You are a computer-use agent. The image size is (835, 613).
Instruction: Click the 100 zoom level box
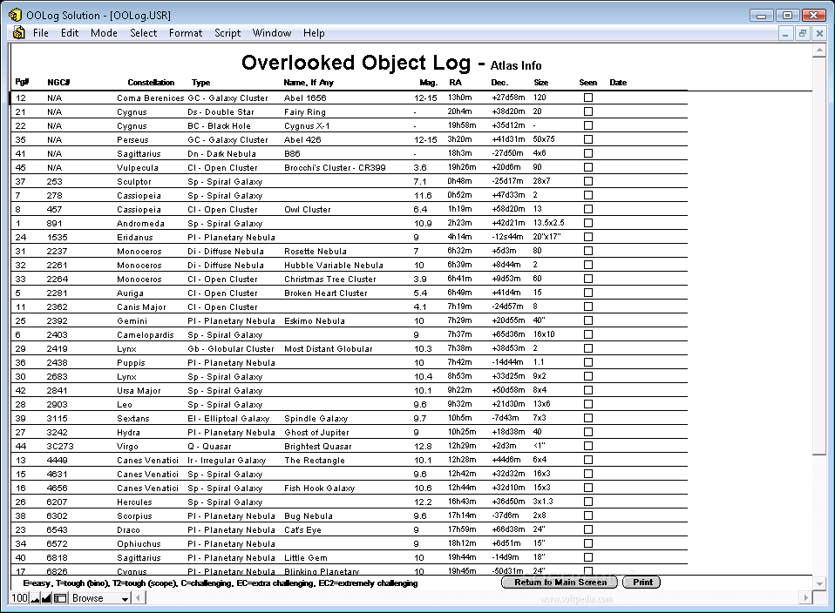[x=20, y=598]
